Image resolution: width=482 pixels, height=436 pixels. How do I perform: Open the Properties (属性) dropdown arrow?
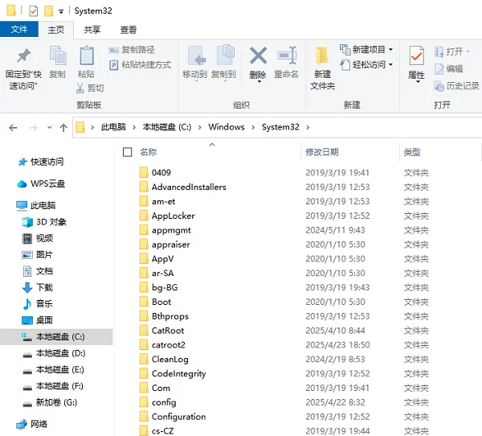pyautogui.click(x=418, y=82)
